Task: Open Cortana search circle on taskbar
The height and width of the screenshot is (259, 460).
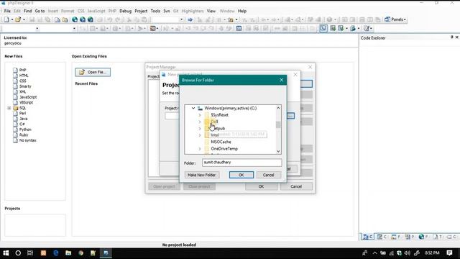Action: tap(18, 253)
